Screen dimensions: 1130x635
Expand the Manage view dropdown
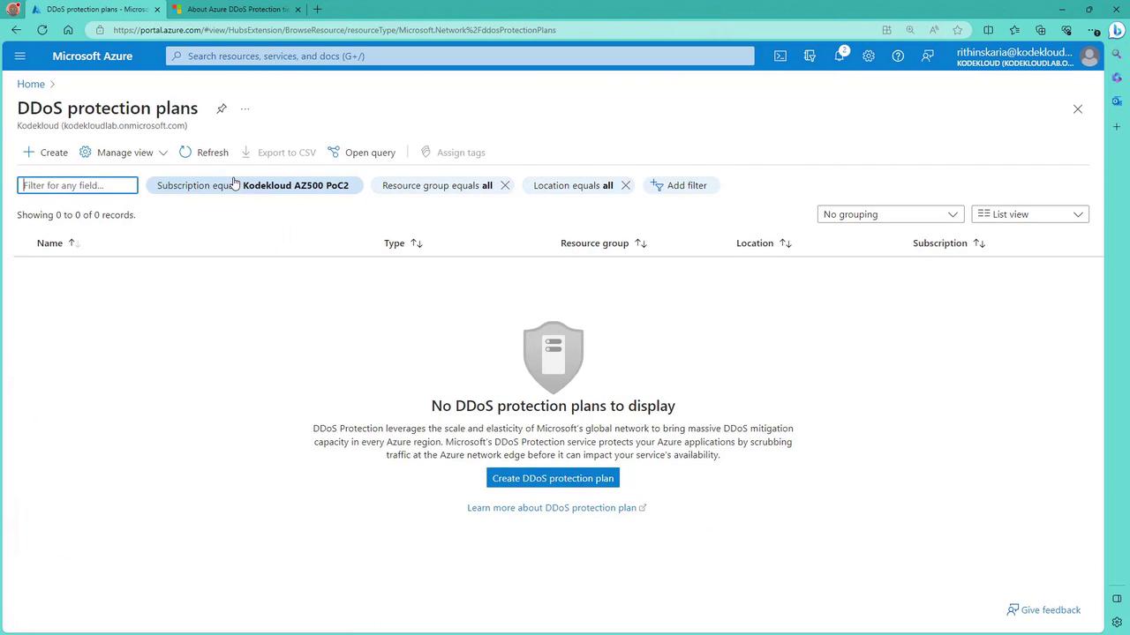click(124, 153)
